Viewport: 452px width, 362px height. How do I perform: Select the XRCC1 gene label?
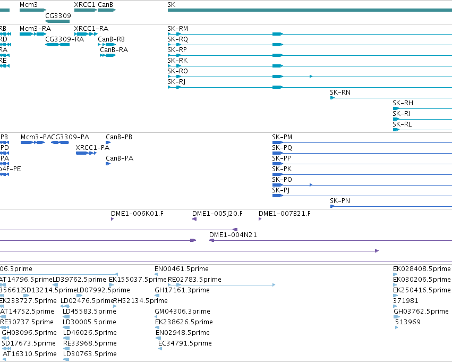coord(84,5)
